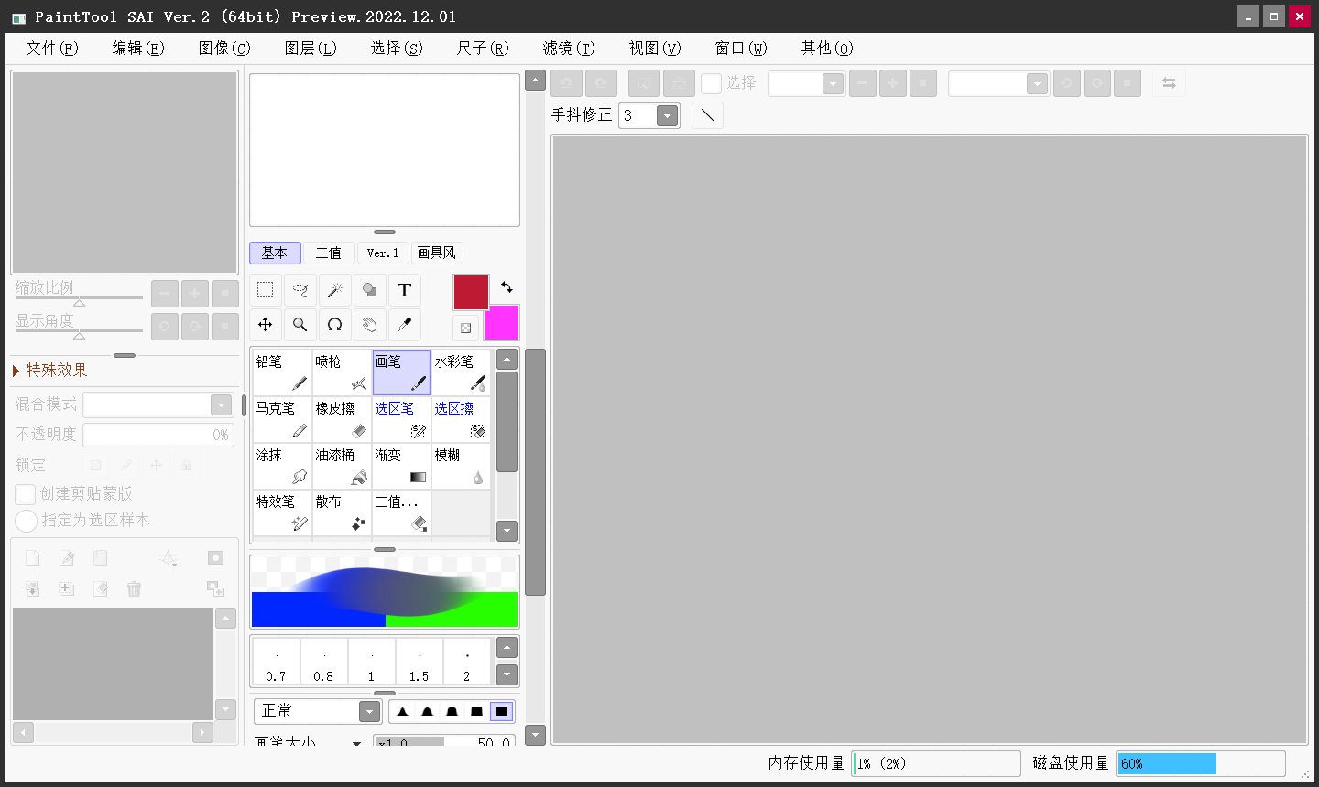1319x787 pixels.
Task: Select the 二值... binary tool
Action: pyautogui.click(x=401, y=513)
